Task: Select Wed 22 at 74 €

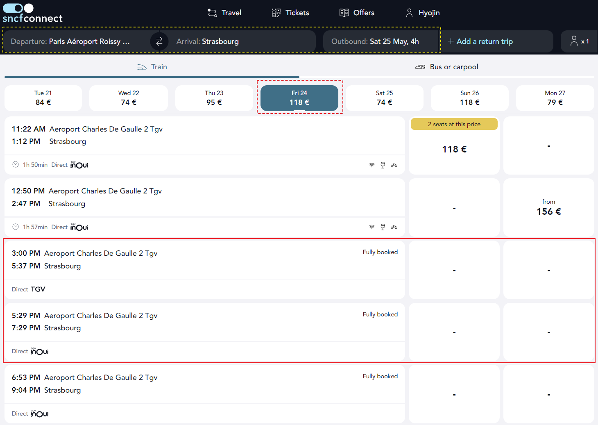Action: pyautogui.click(x=129, y=98)
